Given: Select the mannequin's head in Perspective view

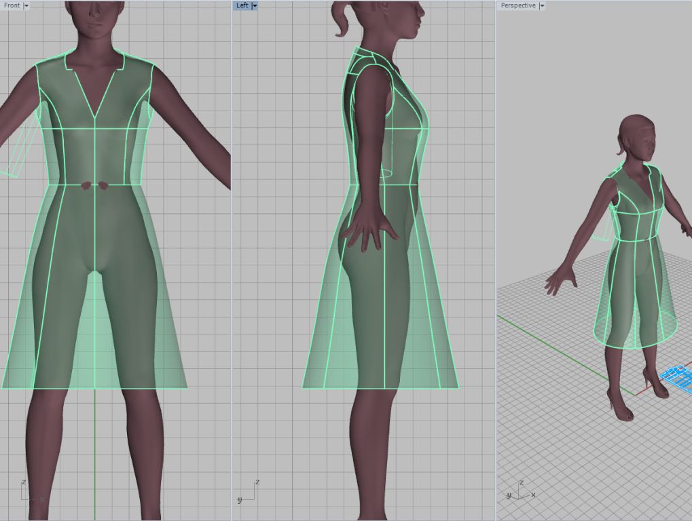Looking at the screenshot, I should 640,138.
